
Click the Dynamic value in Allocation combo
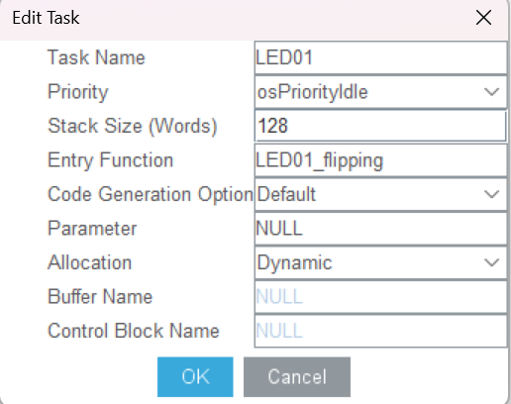pos(294,263)
